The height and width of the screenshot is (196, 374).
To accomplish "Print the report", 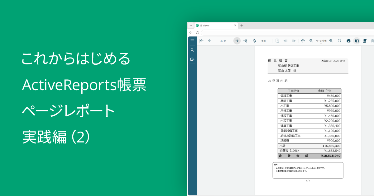I will point(348,41).
